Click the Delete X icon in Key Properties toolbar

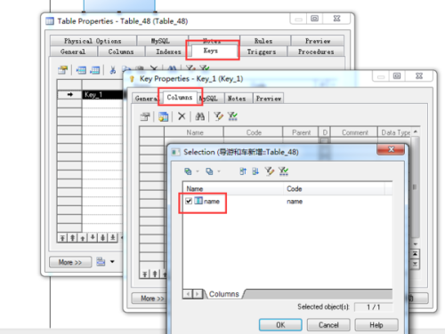[x=182, y=116]
